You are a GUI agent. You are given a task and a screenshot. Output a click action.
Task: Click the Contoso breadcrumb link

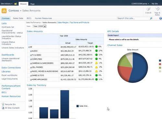(14, 11)
